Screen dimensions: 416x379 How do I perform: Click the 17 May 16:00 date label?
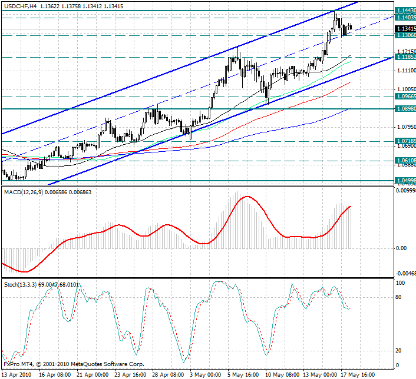pyautogui.click(x=358, y=375)
